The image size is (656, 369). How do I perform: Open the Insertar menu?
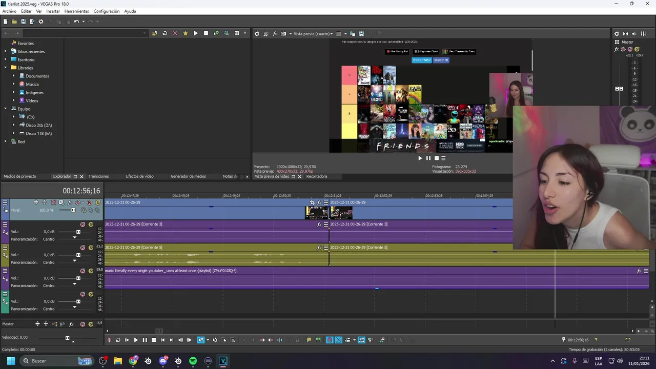click(x=53, y=11)
